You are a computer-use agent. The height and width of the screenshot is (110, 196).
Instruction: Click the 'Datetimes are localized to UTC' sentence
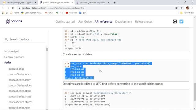coord(113,84)
